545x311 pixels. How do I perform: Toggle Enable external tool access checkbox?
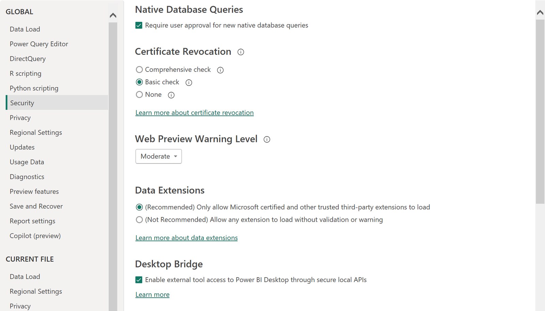[x=139, y=280]
